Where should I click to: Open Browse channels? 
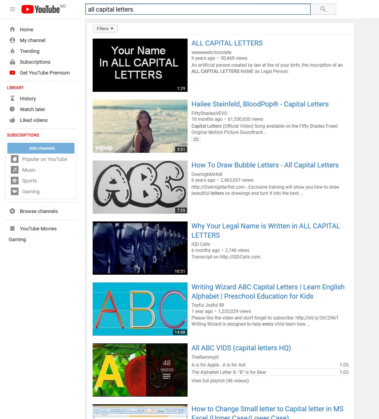point(39,211)
